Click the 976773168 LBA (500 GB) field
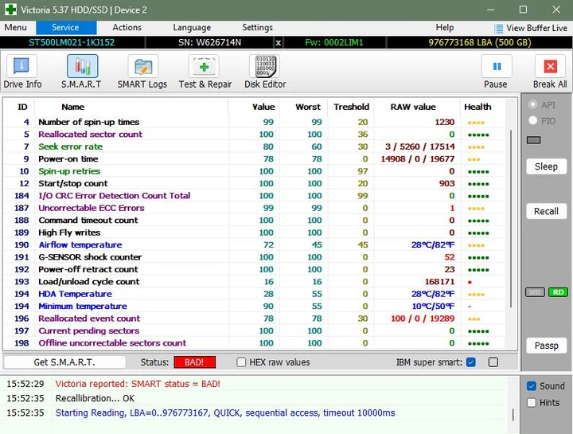The height and width of the screenshot is (434, 573). click(480, 42)
